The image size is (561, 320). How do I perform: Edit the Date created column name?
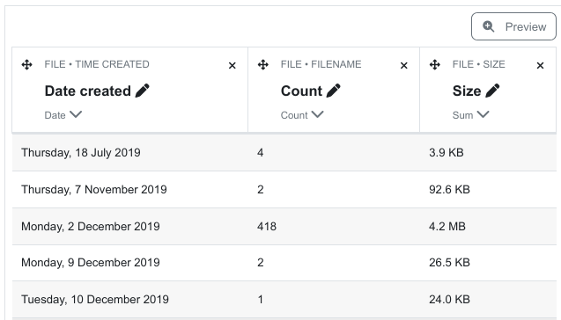143,91
